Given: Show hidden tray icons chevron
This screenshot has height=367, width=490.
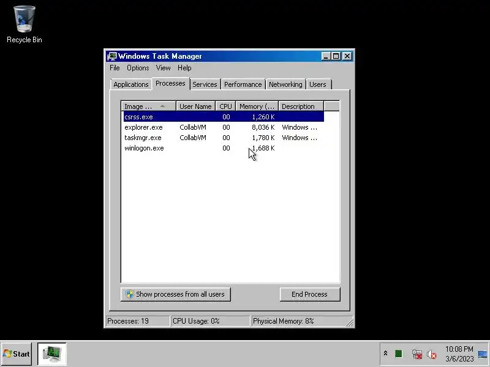Looking at the screenshot, I should point(385,354).
